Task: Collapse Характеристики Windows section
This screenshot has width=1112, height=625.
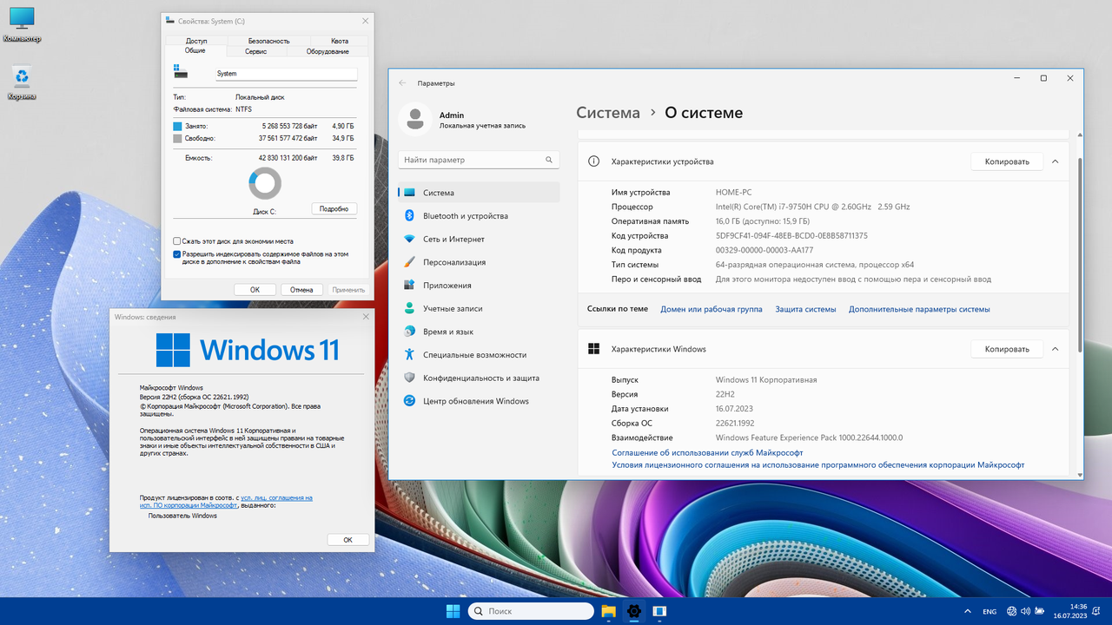Action: click(x=1055, y=349)
